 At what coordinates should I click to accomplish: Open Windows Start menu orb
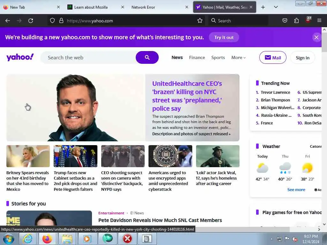pyautogui.click(x=8, y=239)
